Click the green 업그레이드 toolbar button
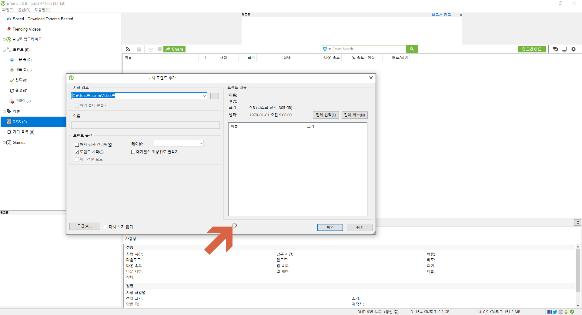This screenshot has height=315, width=582. pyautogui.click(x=532, y=49)
